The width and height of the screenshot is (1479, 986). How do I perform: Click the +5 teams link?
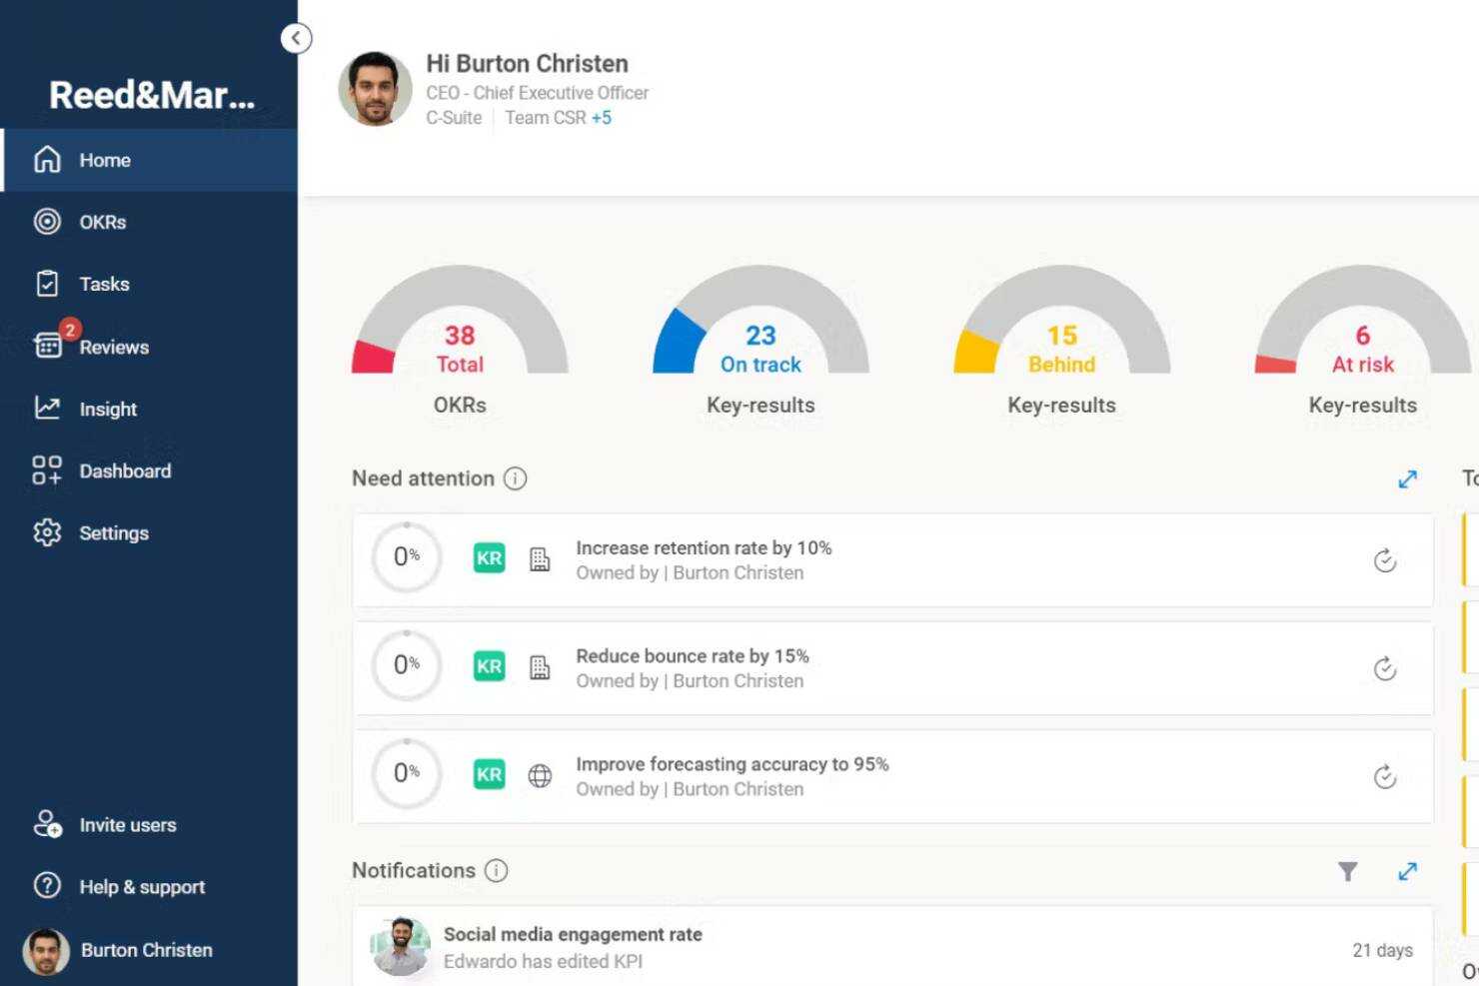[603, 117]
